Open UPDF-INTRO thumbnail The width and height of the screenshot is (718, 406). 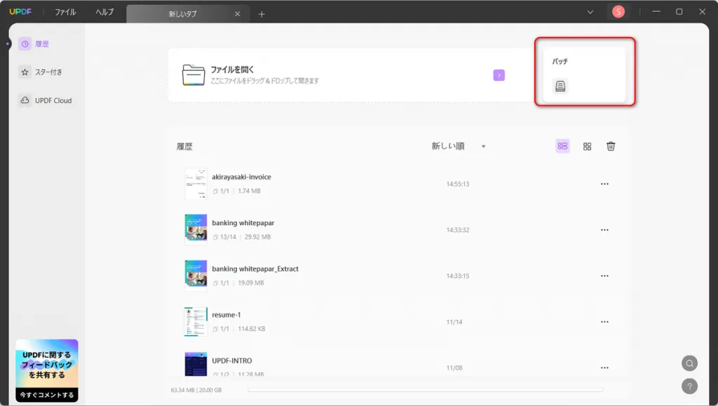tap(196, 365)
